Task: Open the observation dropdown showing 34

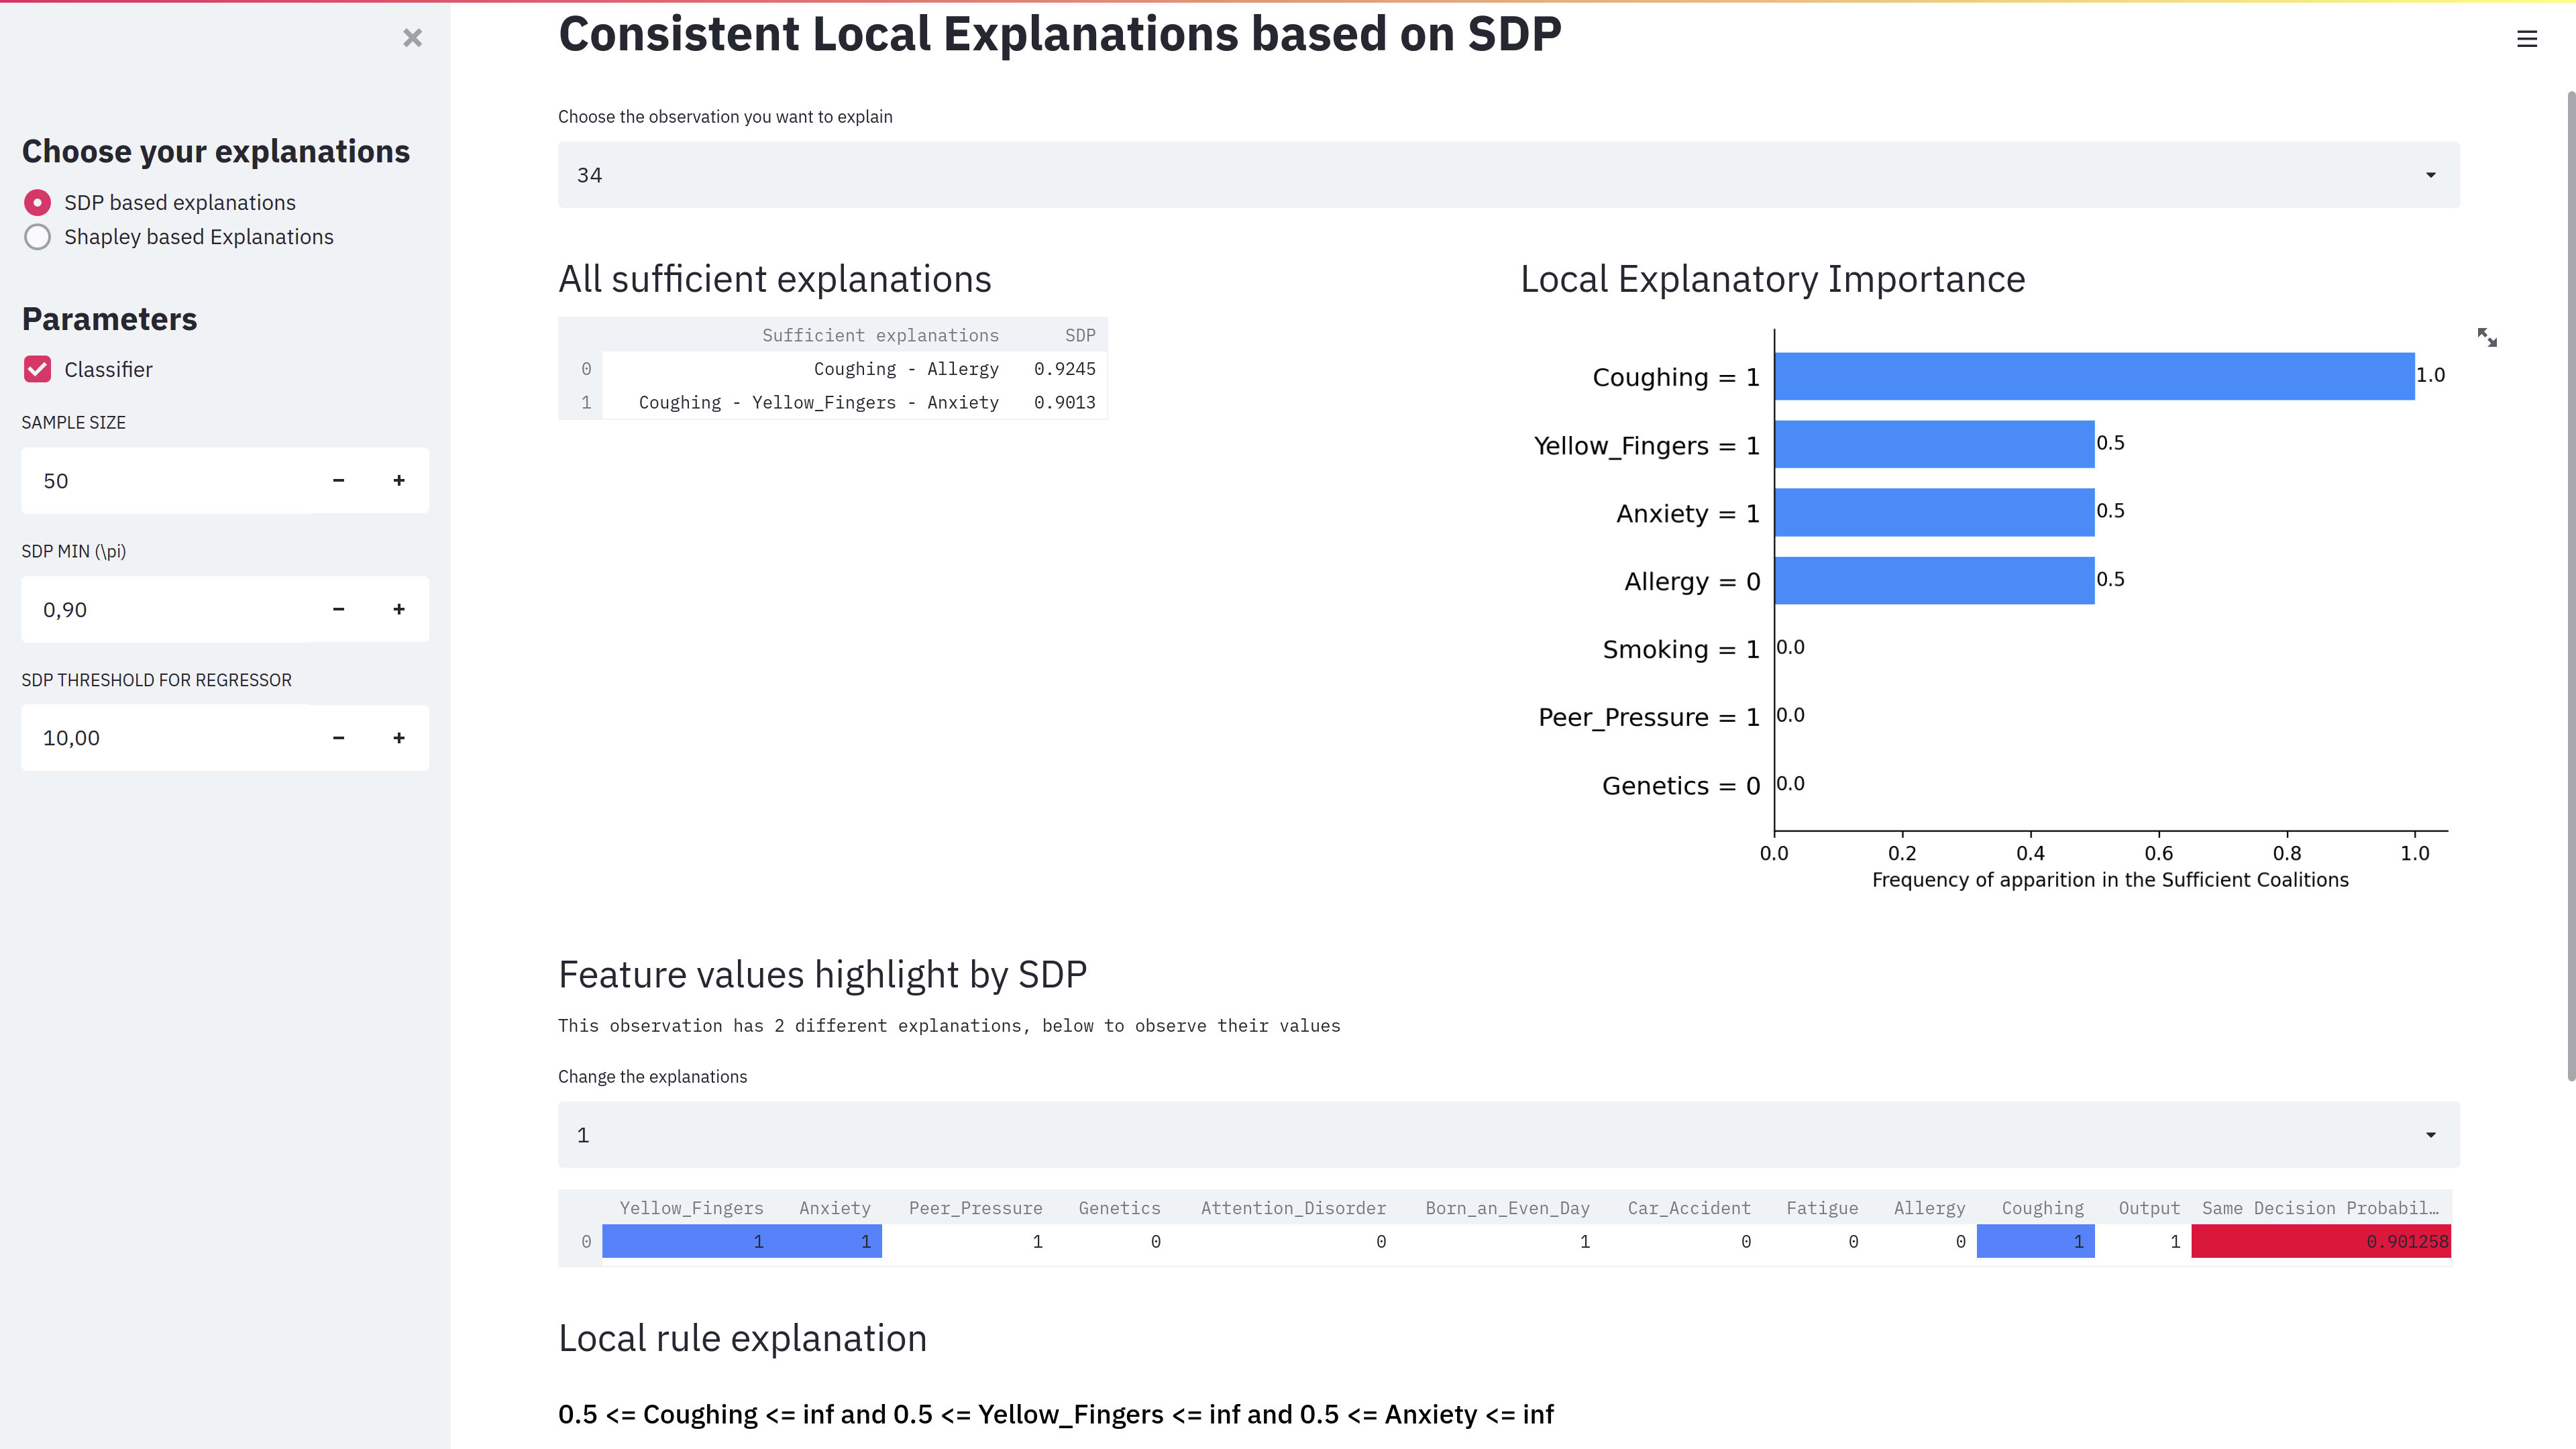Action: pos(1509,173)
